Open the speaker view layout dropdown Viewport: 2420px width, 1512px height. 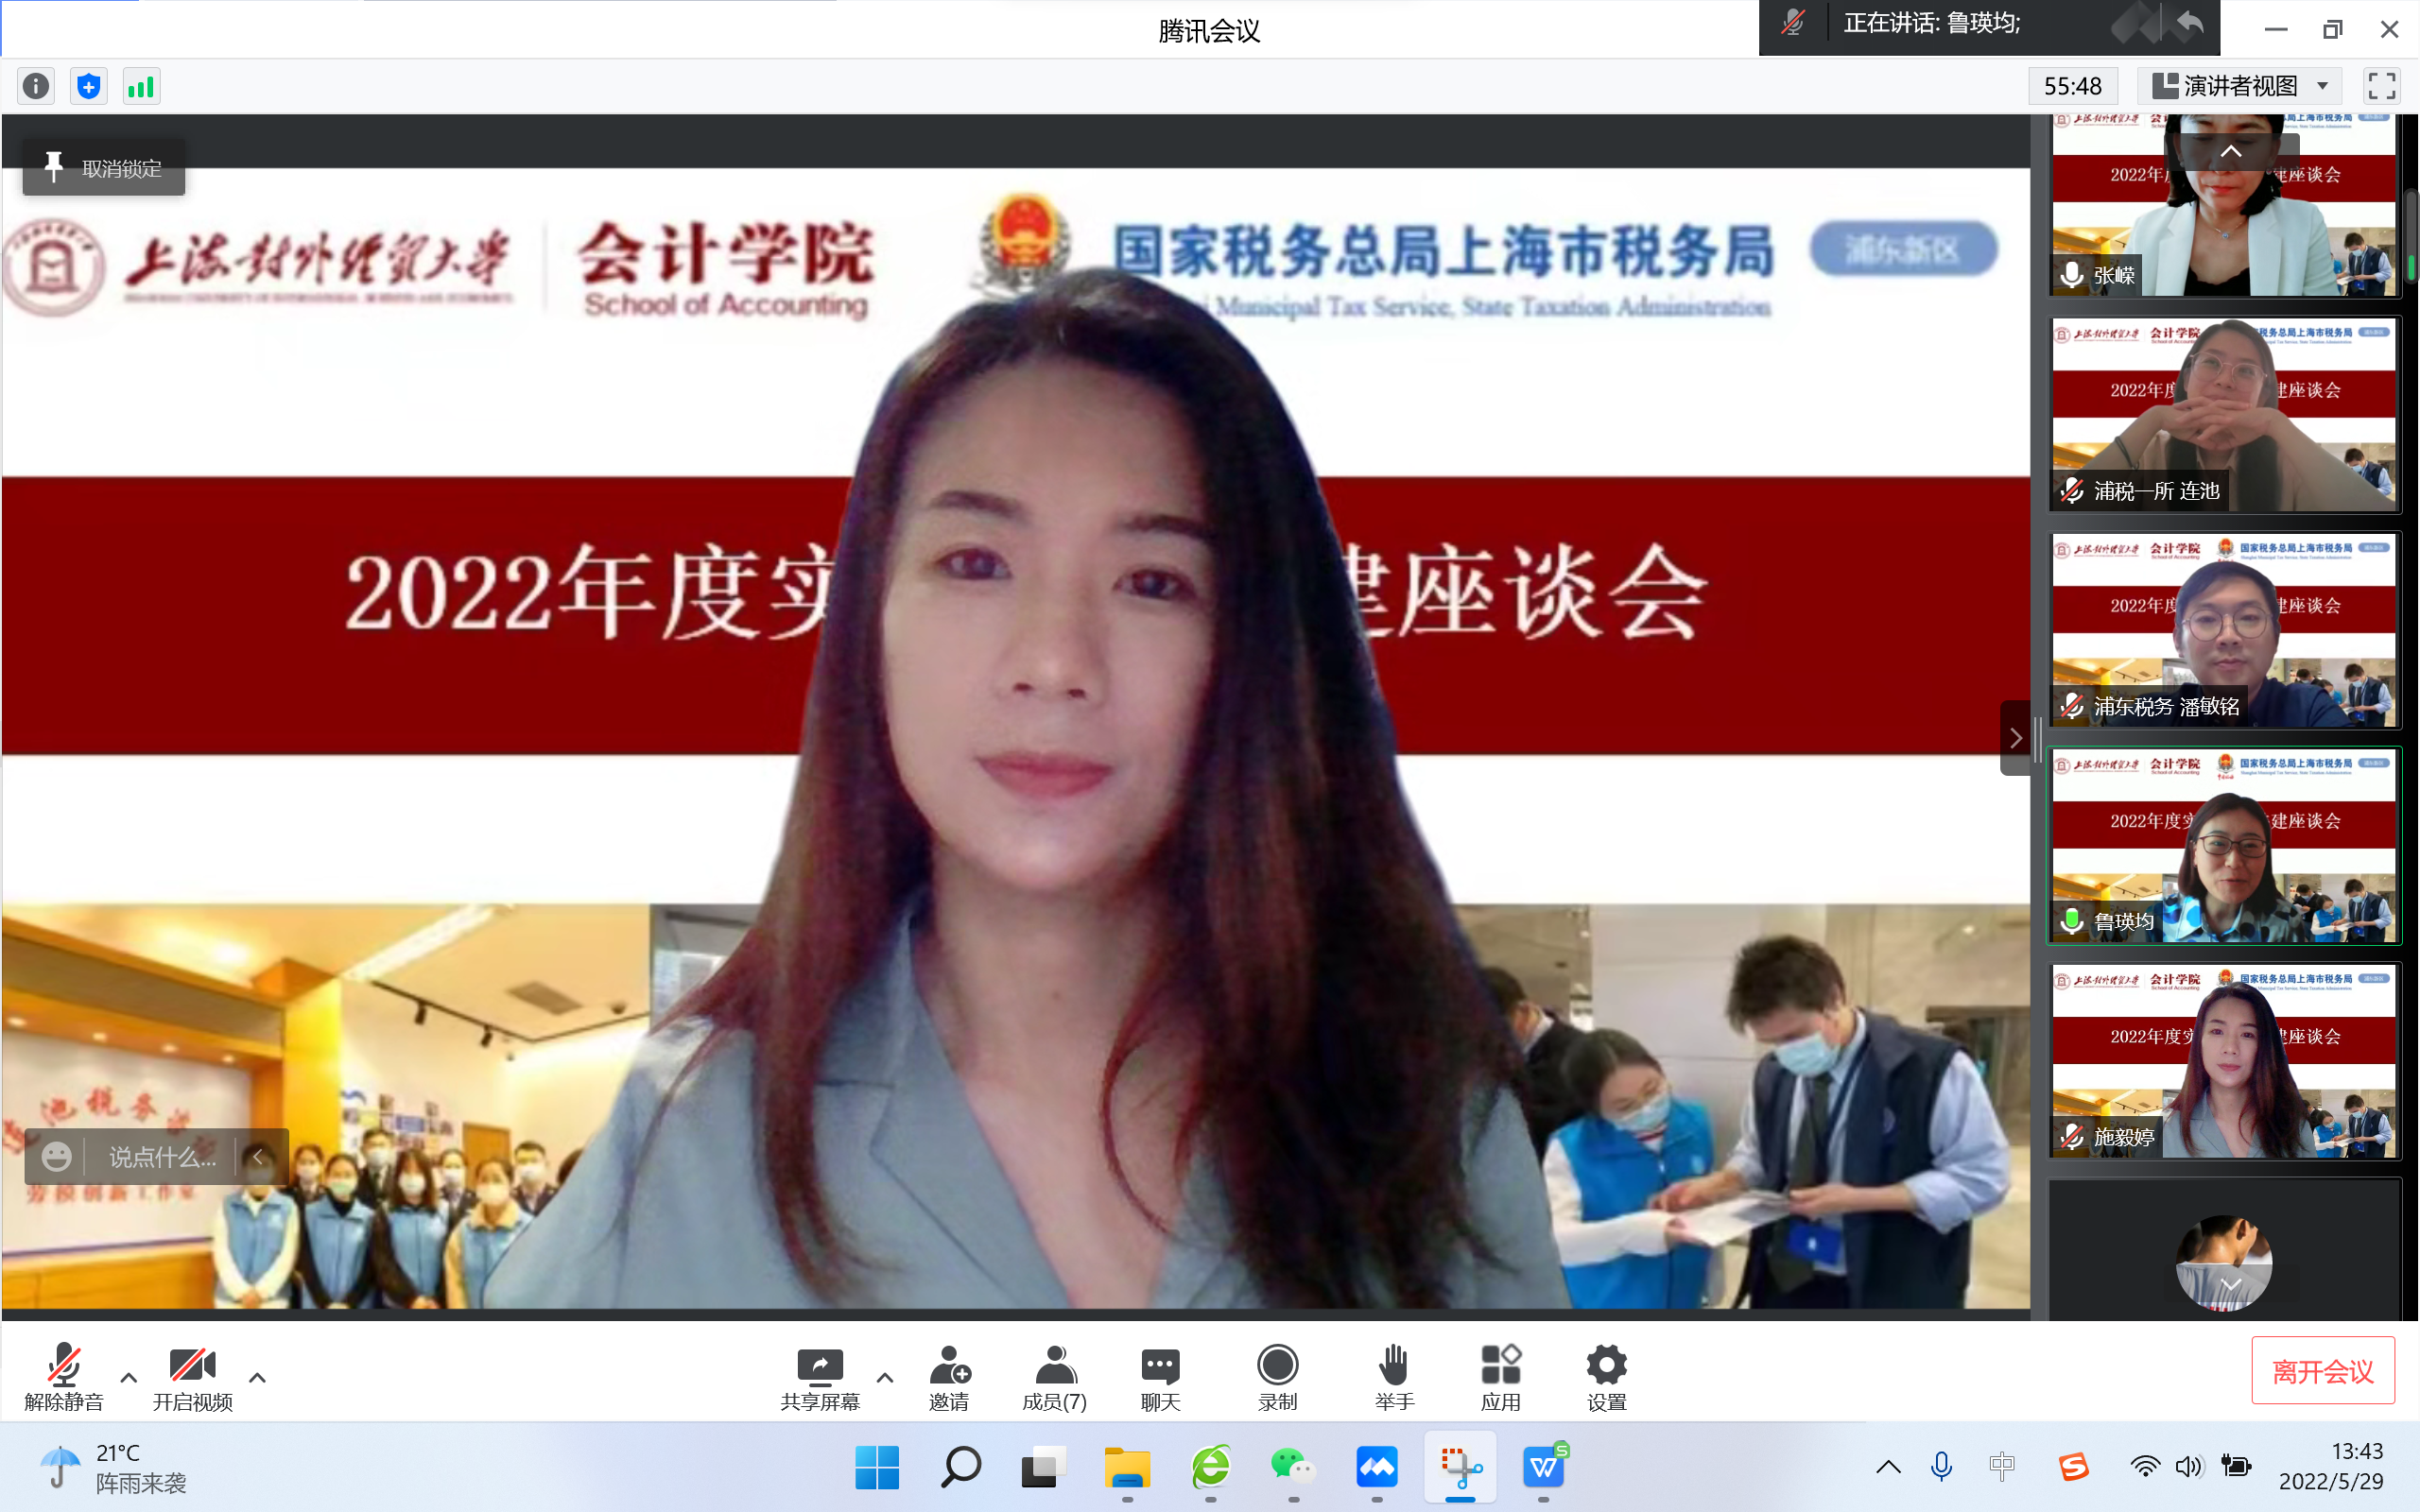coord(2242,87)
